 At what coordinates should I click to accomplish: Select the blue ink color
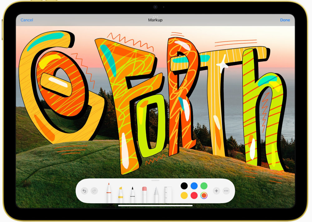[195, 185]
